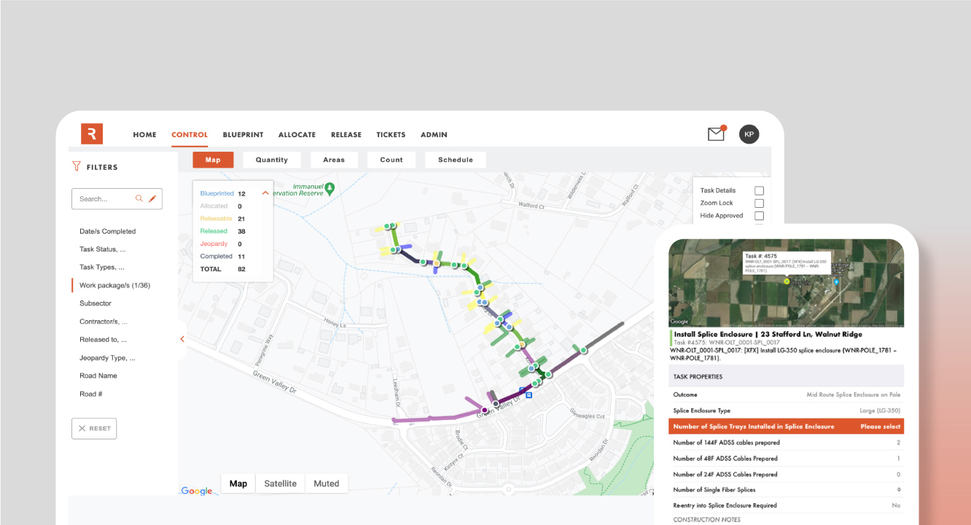Click Jeopardy status in legend
Image resolution: width=971 pixels, height=525 pixels.
click(214, 244)
